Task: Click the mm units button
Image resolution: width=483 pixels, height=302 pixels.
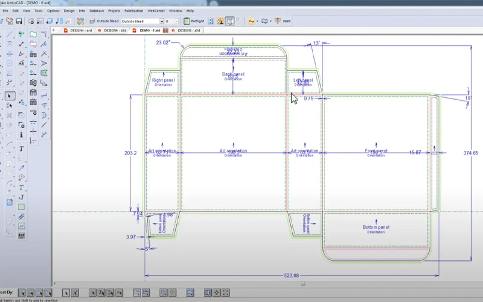Action: 286,21
